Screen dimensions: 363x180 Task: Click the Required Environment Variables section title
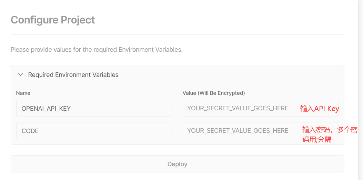coord(73,75)
